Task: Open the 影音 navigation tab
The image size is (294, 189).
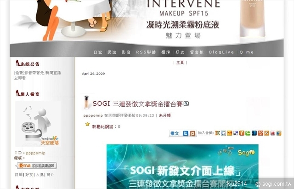Action: click(126, 52)
